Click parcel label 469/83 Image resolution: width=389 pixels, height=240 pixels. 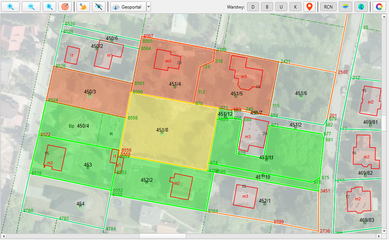(x=367, y=220)
